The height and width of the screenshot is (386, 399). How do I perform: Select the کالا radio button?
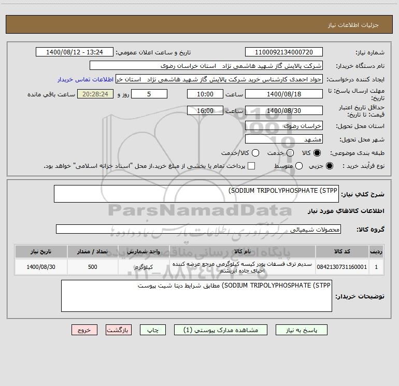tap(317, 153)
